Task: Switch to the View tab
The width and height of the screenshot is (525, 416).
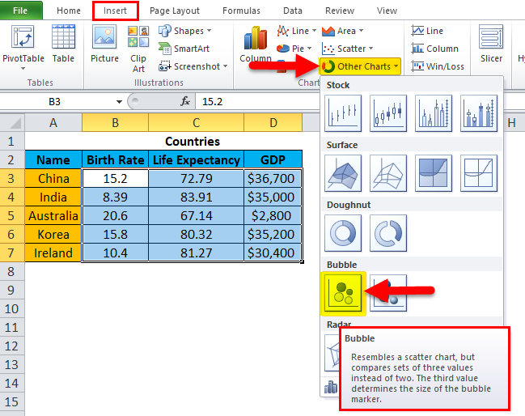Action: pos(387,11)
